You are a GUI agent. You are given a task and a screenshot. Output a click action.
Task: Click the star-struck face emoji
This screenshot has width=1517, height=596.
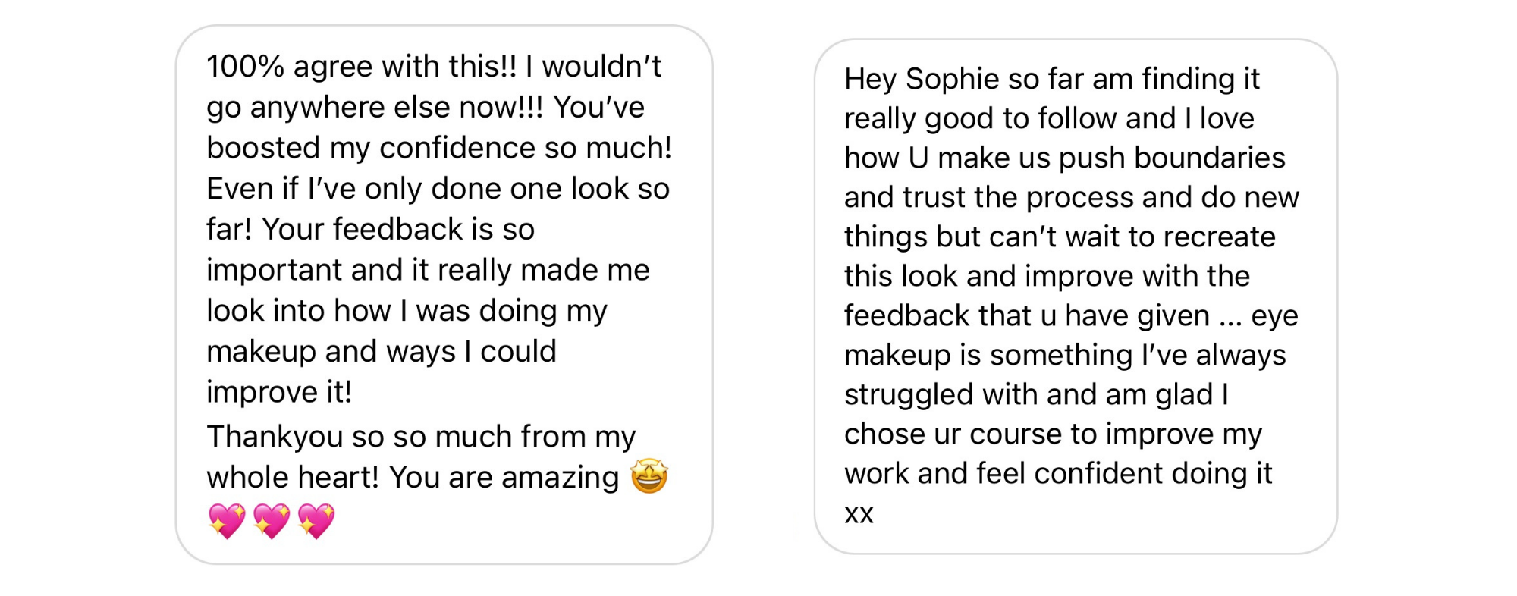coord(649,476)
